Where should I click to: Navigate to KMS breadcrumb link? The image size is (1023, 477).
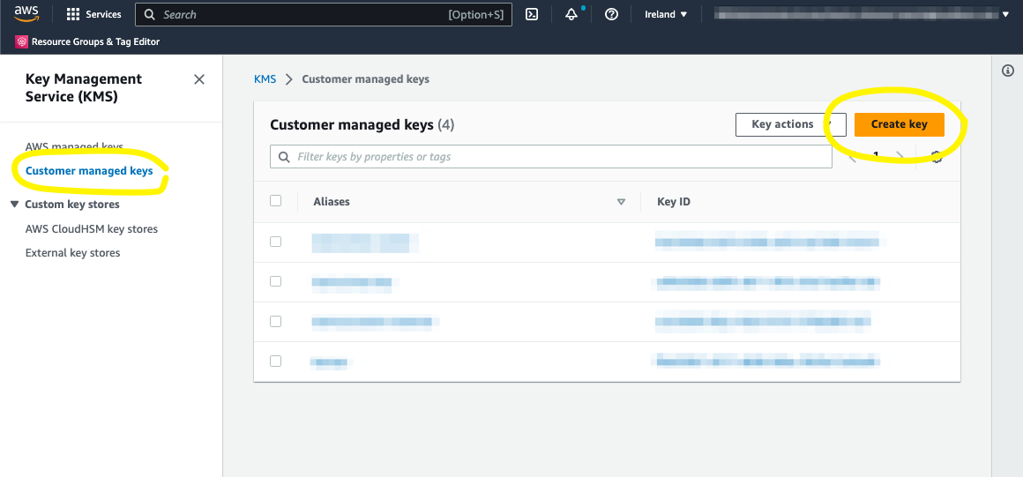coord(265,79)
